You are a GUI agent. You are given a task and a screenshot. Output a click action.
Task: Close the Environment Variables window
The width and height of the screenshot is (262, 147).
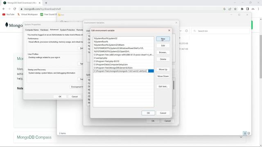176,22
